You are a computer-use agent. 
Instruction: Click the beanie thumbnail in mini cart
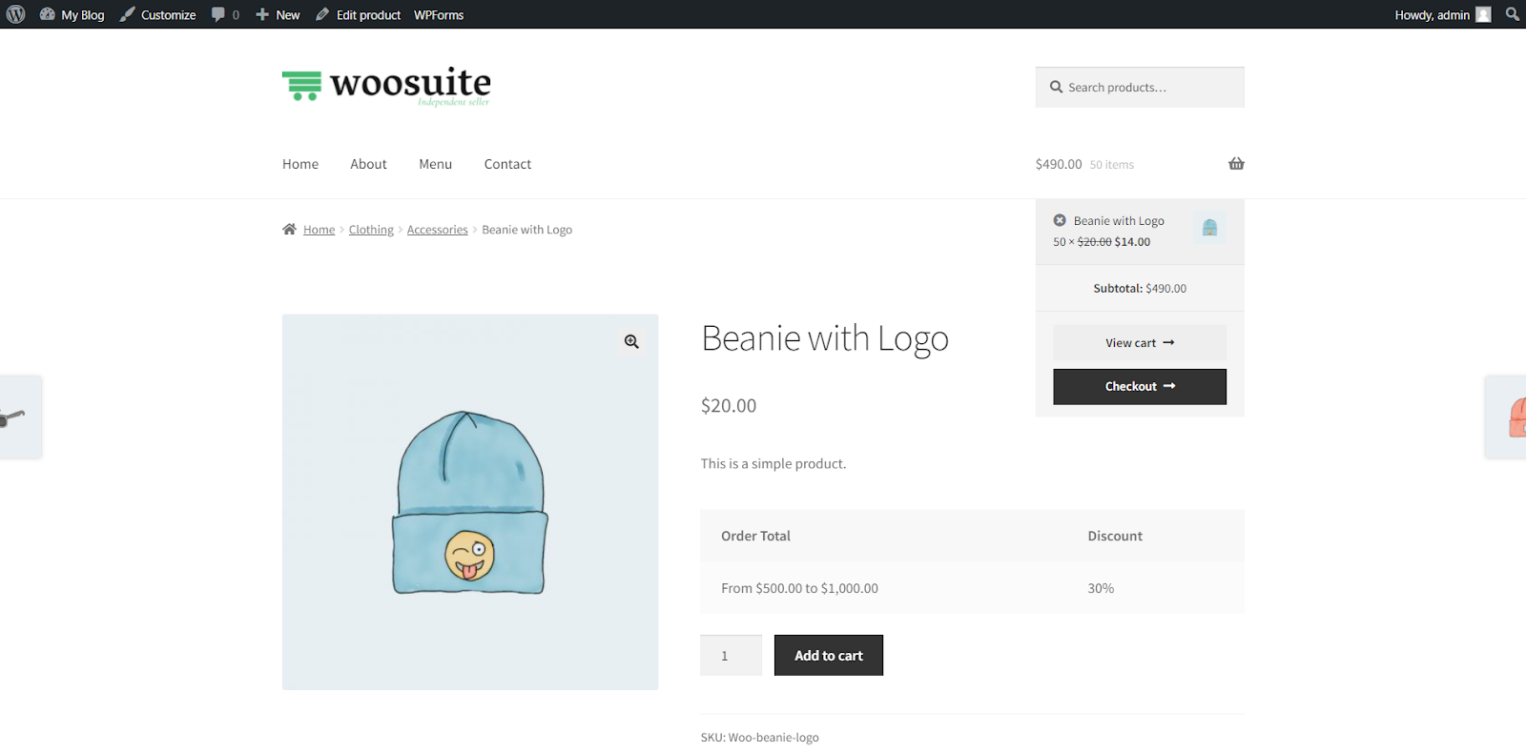pos(1209,228)
